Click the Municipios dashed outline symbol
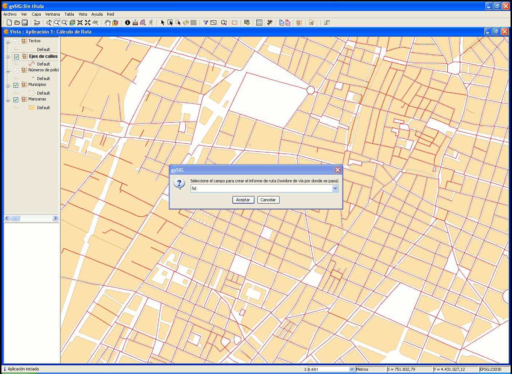 pyautogui.click(x=32, y=93)
